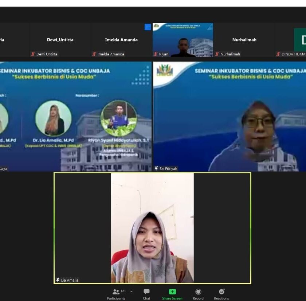The height and width of the screenshot is (301, 306).
Task: Open the Reactions smiley menu
Action: [x=221, y=294]
